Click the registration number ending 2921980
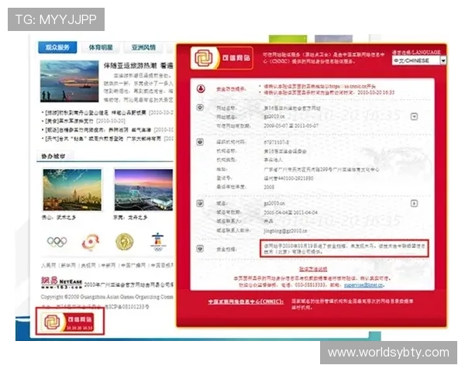Image resolution: width=465 pixels, height=372 pixels. click(288, 178)
